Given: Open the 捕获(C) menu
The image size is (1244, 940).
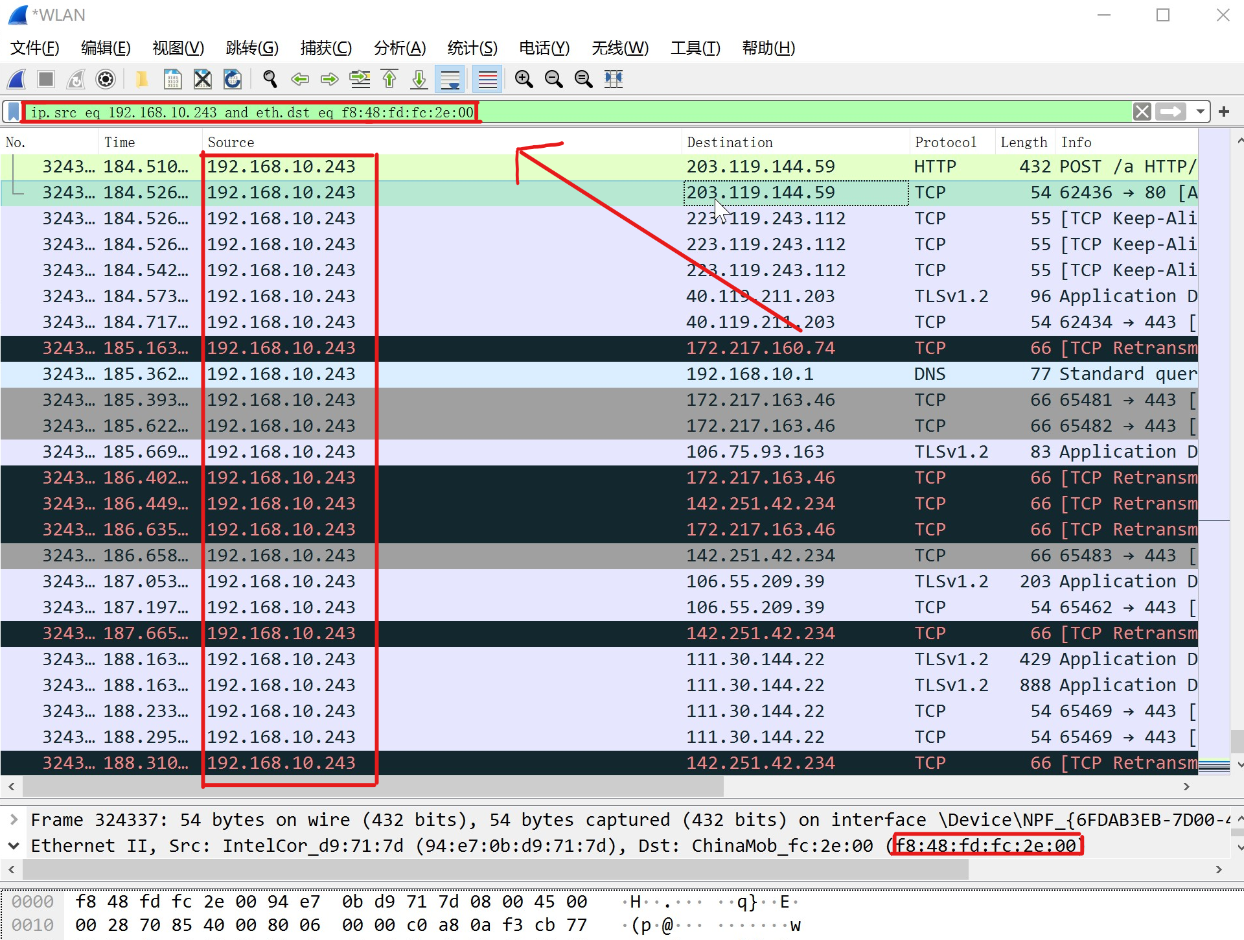Looking at the screenshot, I should pos(326,48).
